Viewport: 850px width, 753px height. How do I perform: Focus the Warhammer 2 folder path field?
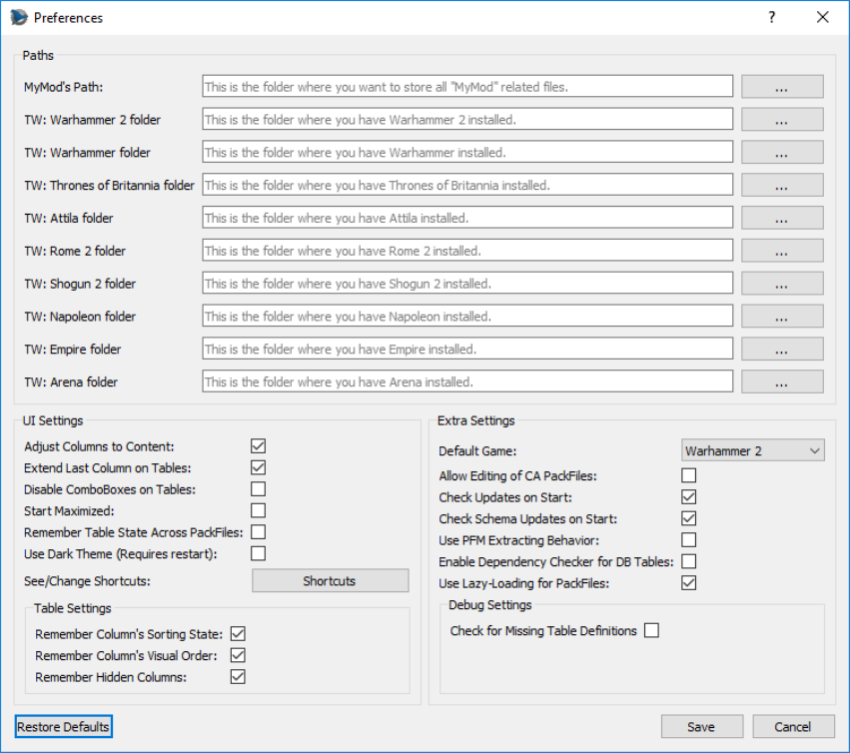click(467, 119)
